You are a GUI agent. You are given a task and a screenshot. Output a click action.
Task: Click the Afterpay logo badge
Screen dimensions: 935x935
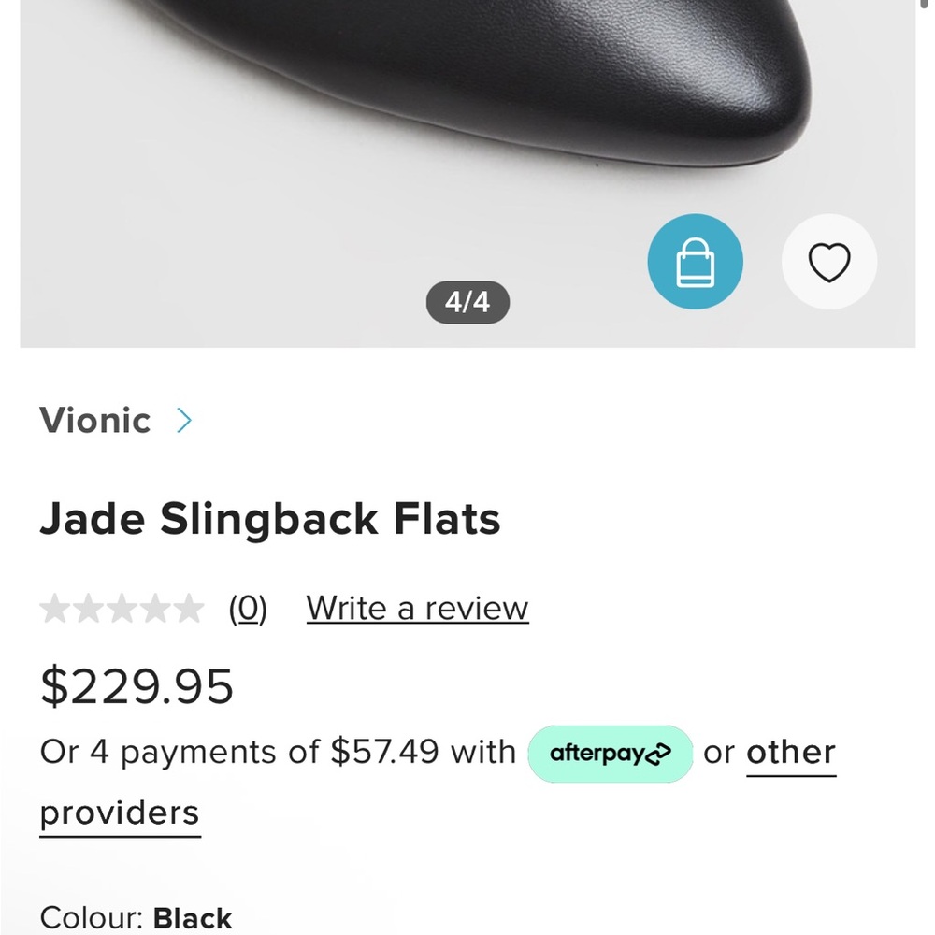(610, 753)
